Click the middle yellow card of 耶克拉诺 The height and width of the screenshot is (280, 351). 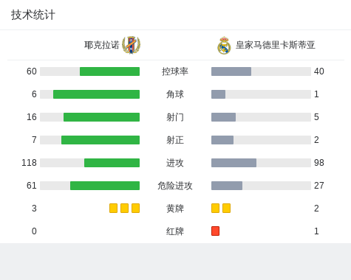(124, 209)
